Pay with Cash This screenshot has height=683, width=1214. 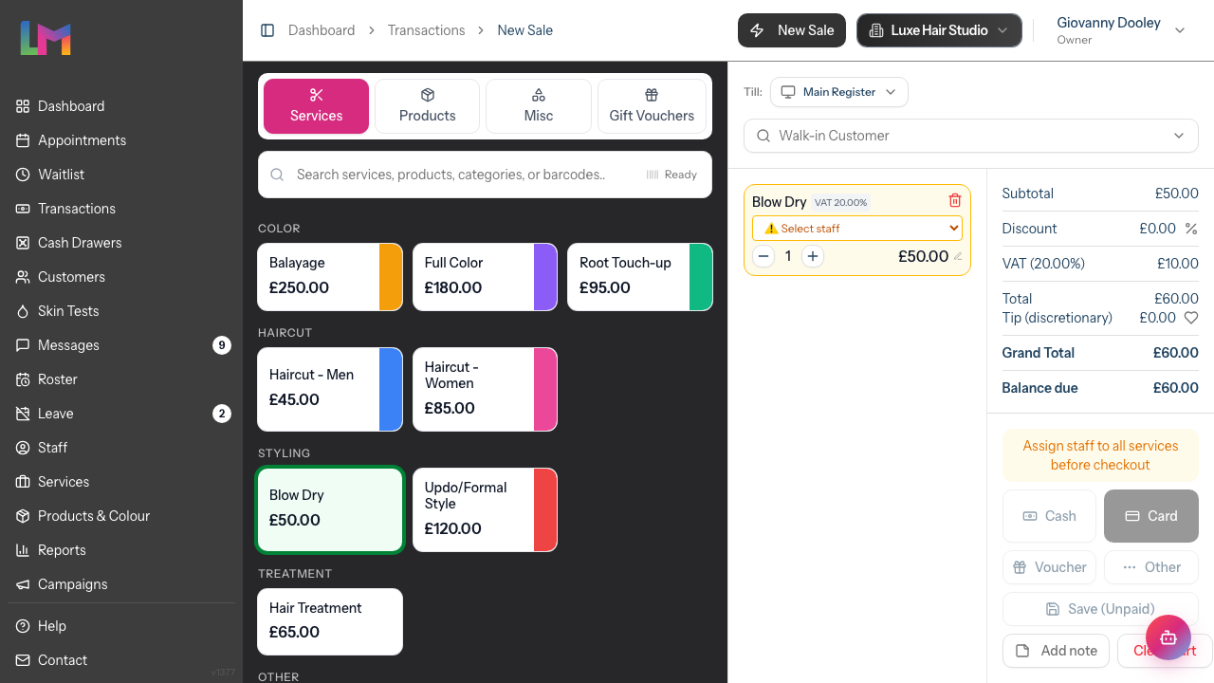click(1049, 516)
